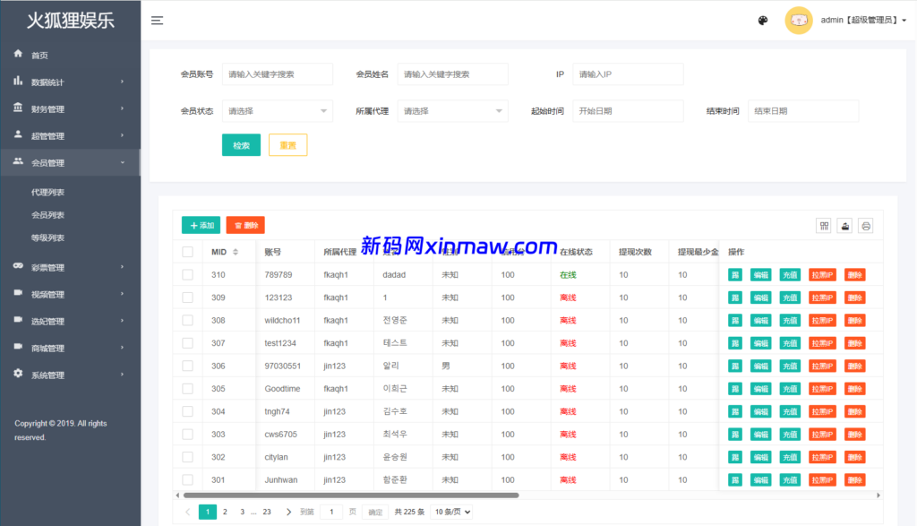The width and height of the screenshot is (917, 526).
Task: Open the 会员状态 dropdown
Action: tap(278, 111)
